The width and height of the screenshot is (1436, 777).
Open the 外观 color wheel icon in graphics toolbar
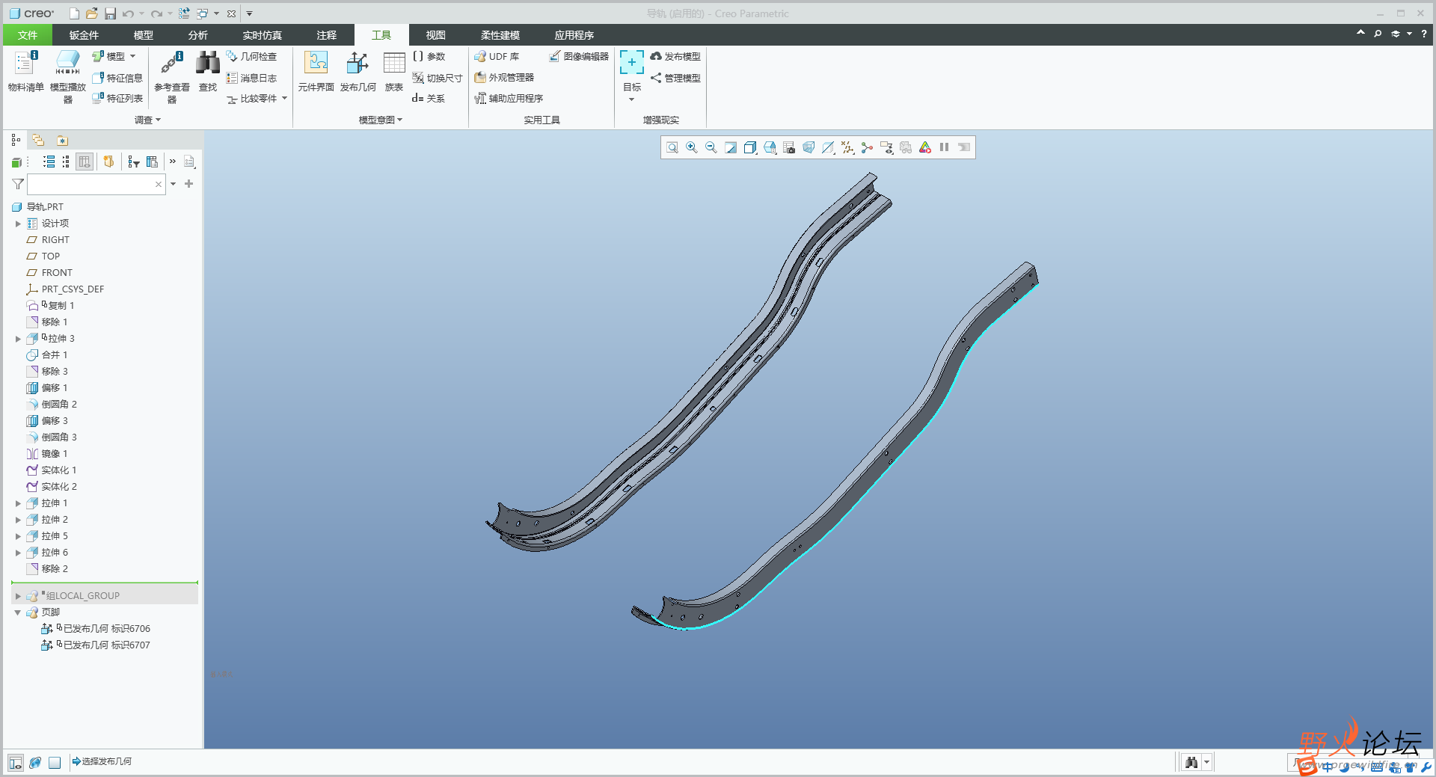tap(925, 148)
